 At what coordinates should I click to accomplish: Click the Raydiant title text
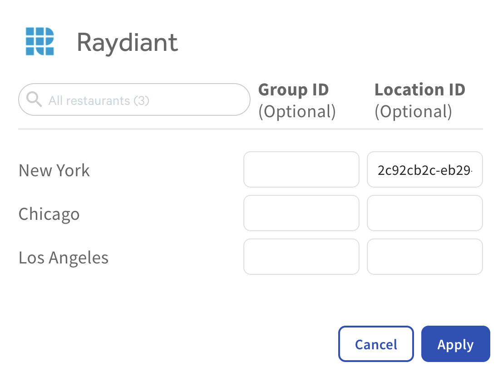tap(128, 43)
